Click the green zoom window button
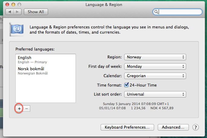 coord(20,5)
